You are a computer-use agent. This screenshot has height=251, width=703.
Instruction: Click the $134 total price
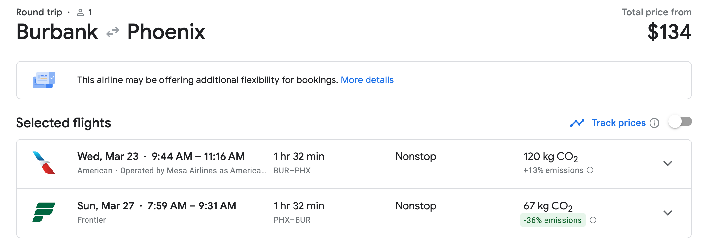click(669, 32)
